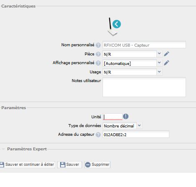Open the Affichage personnalisé Automatique dropdown

(x=132, y=63)
